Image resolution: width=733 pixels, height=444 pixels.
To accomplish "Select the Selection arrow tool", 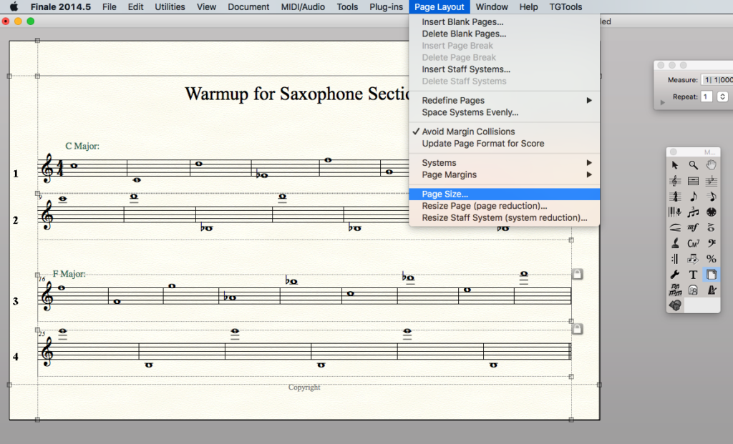I will pos(675,165).
